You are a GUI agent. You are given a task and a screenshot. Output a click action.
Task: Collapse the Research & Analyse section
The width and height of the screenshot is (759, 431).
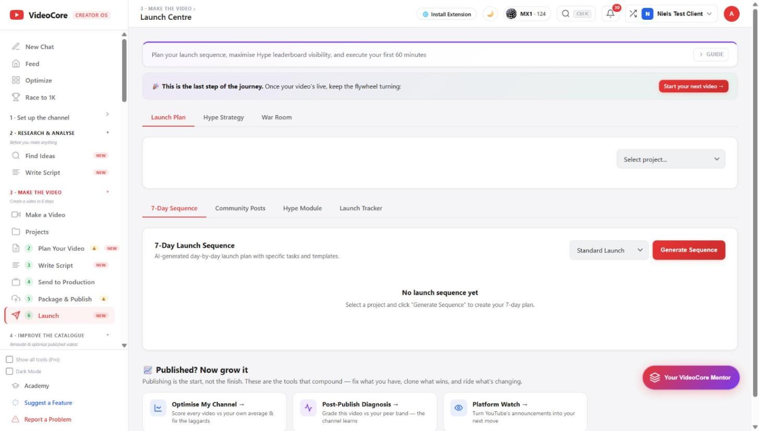pos(60,133)
